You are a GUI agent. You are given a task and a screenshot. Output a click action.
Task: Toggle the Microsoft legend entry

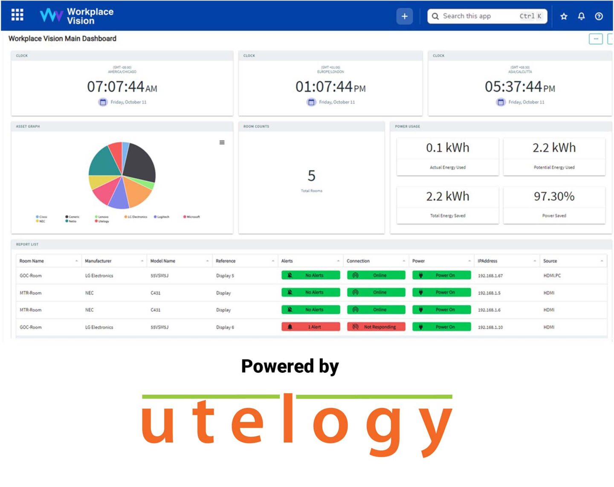(x=191, y=217)
